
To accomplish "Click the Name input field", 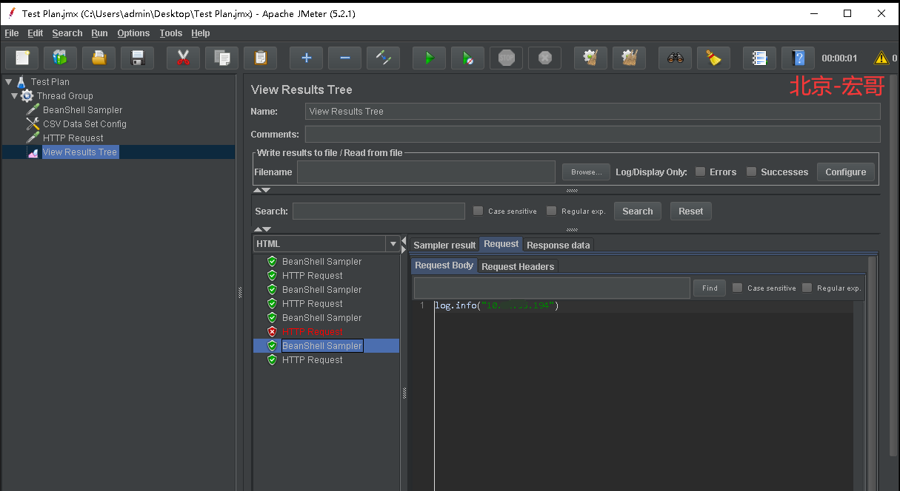I will coord(593,112).
